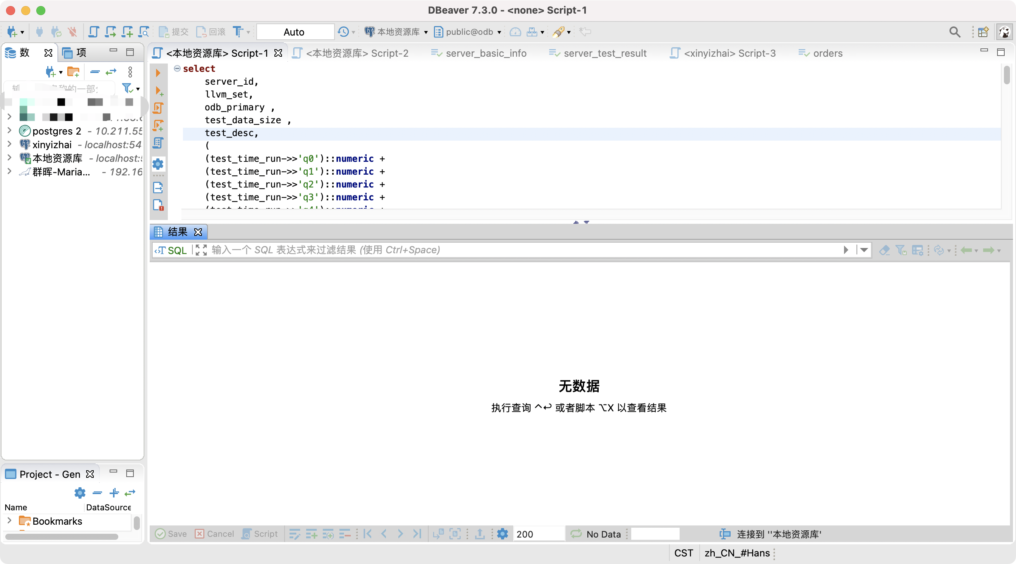Export result set data
The image size is (1016, 564).
[479, 534]
